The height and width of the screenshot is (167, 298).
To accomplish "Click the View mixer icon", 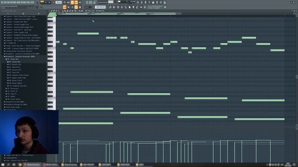I will (x=122, y=7).
